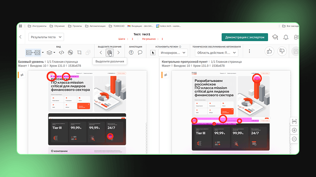This screenshot has width=316, height=177.
Task: Open the graduation cap learning icon
Action: click(x=275, y=37)
